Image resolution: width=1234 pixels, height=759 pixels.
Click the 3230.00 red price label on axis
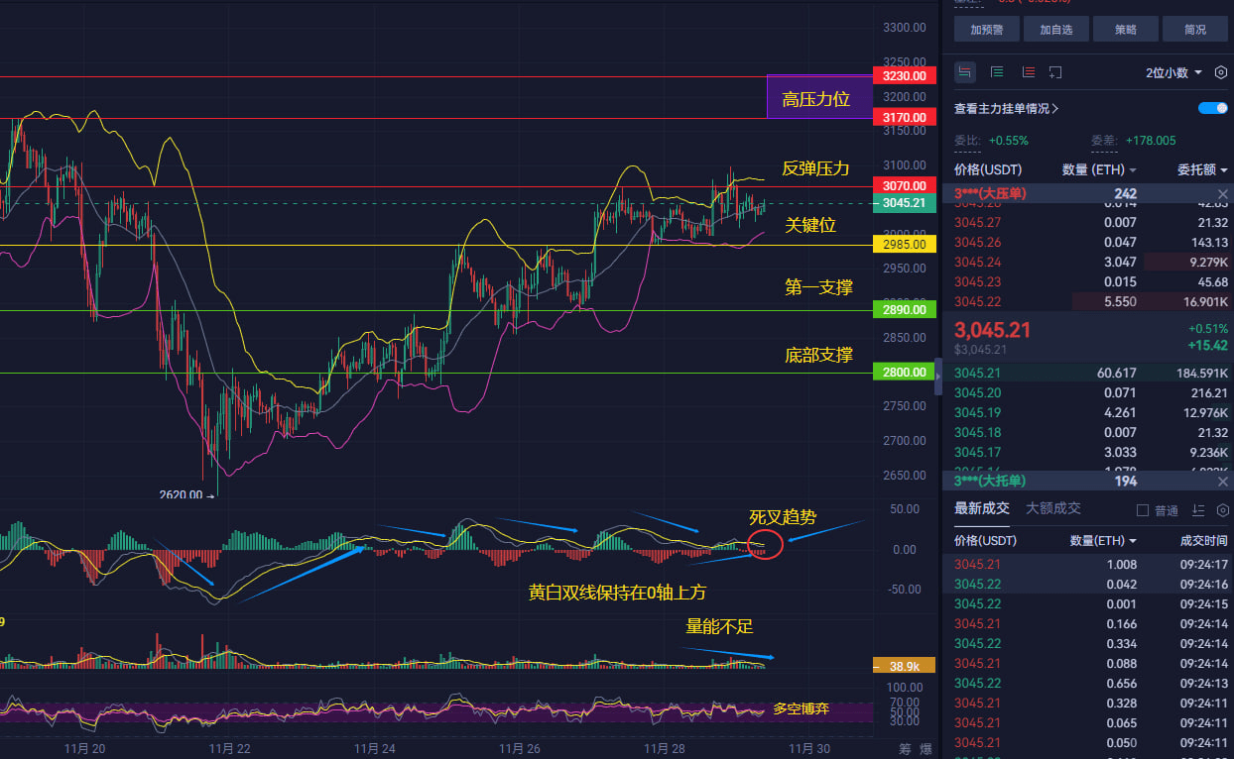(x=903, y=75)
